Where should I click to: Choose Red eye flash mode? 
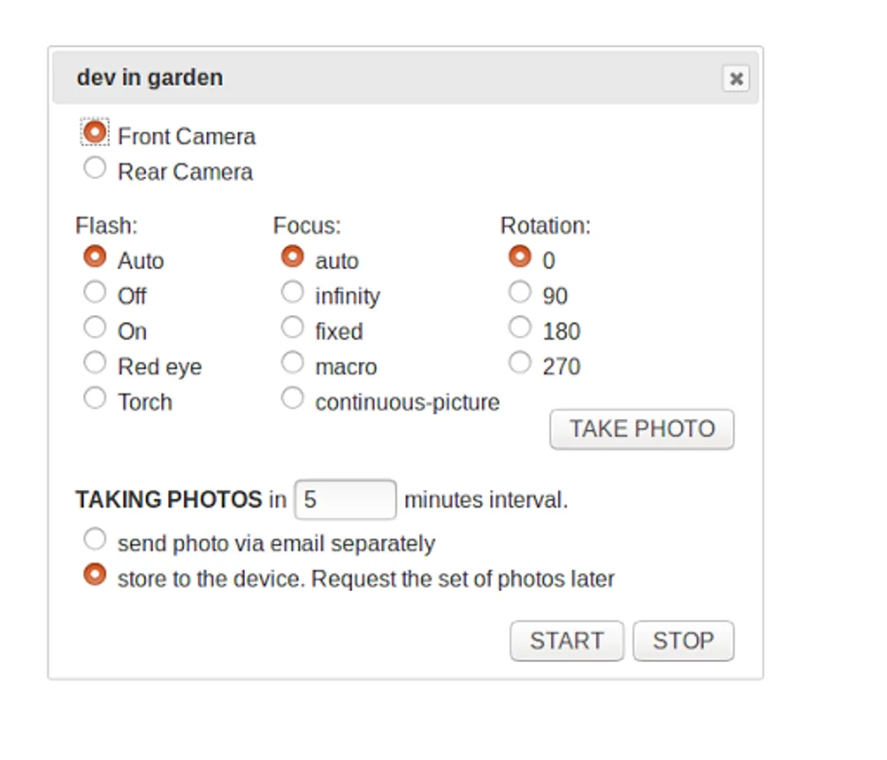[x=95, y=363]
